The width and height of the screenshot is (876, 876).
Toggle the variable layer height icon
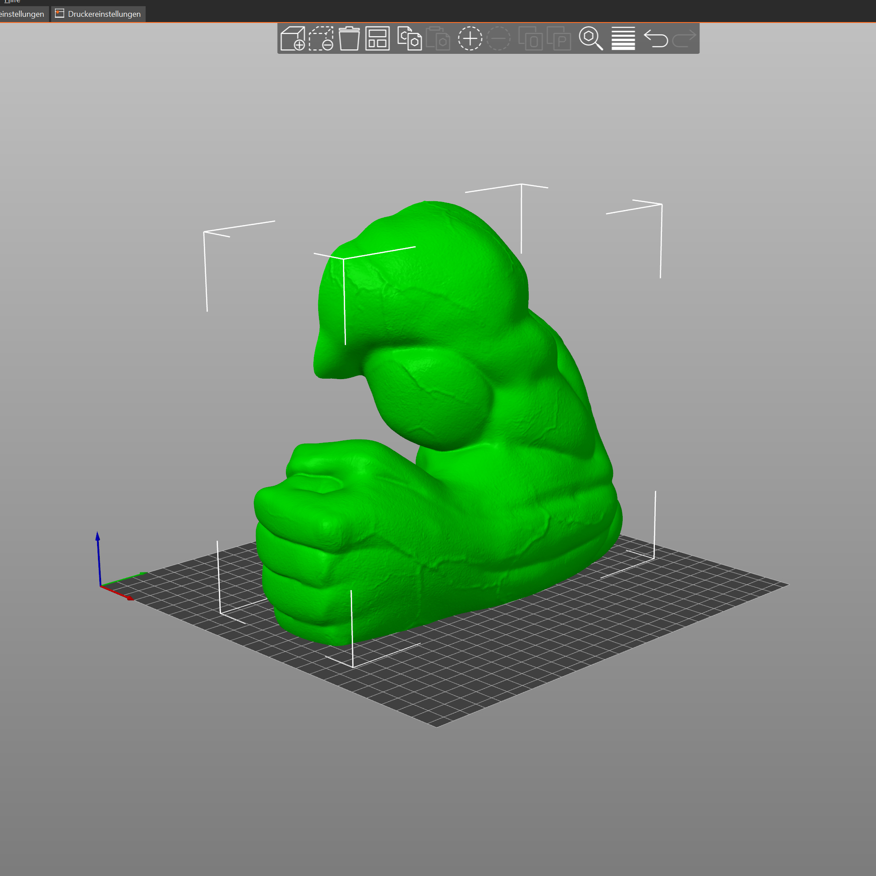click(623, 38)
